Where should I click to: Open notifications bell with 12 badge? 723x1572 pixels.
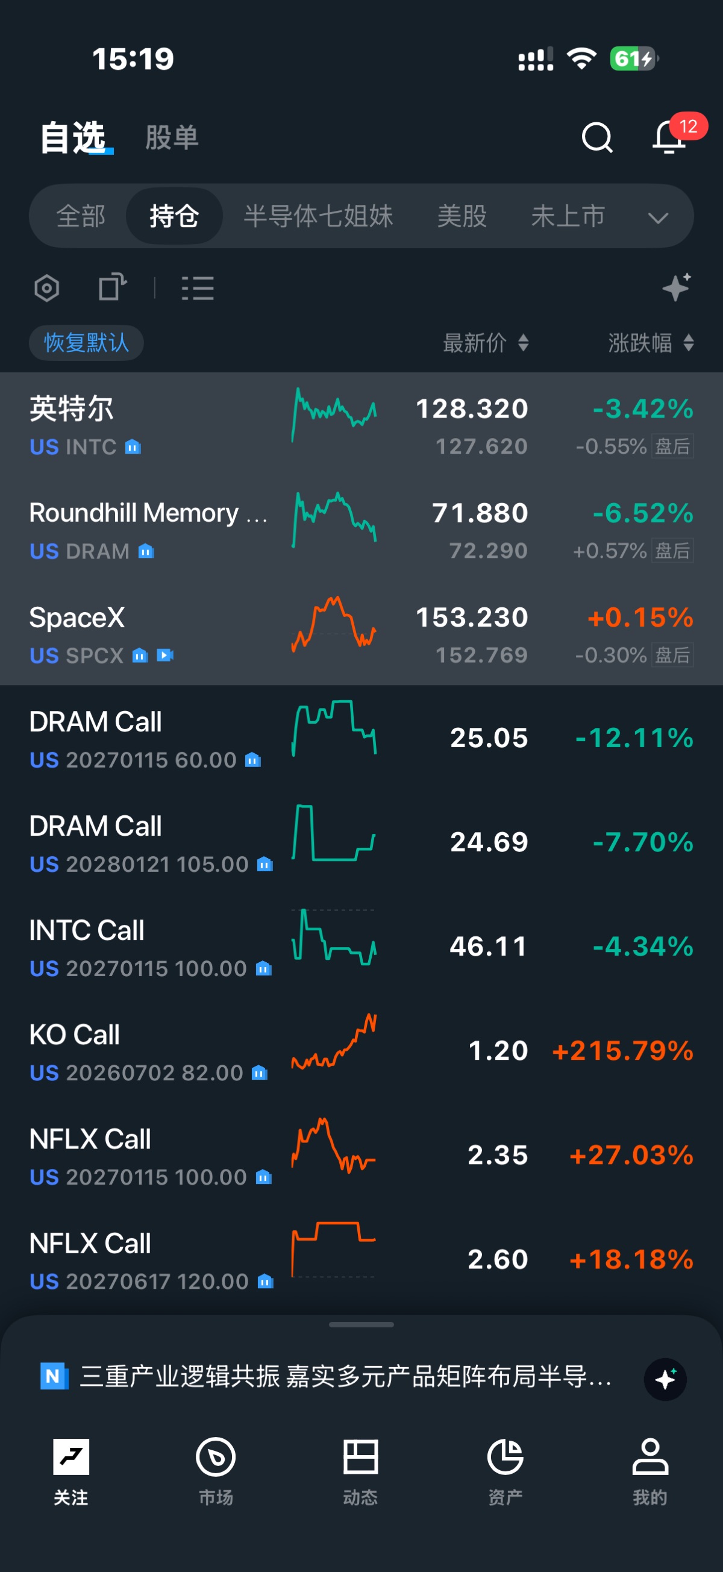pyautogui.click(x=669, y=137)
